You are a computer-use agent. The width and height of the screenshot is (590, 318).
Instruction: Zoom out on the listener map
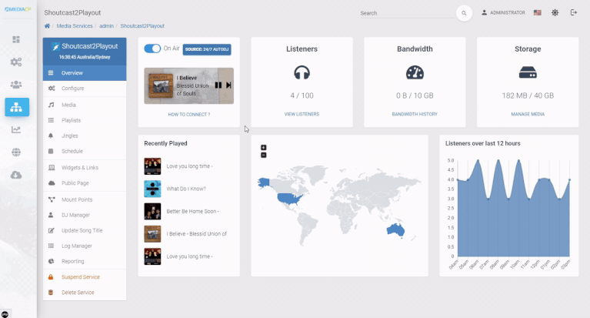(264, 155)
